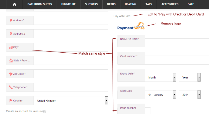The image size is (209, 114).
Task: Open the Sale menu
Action: click(191, 4)
